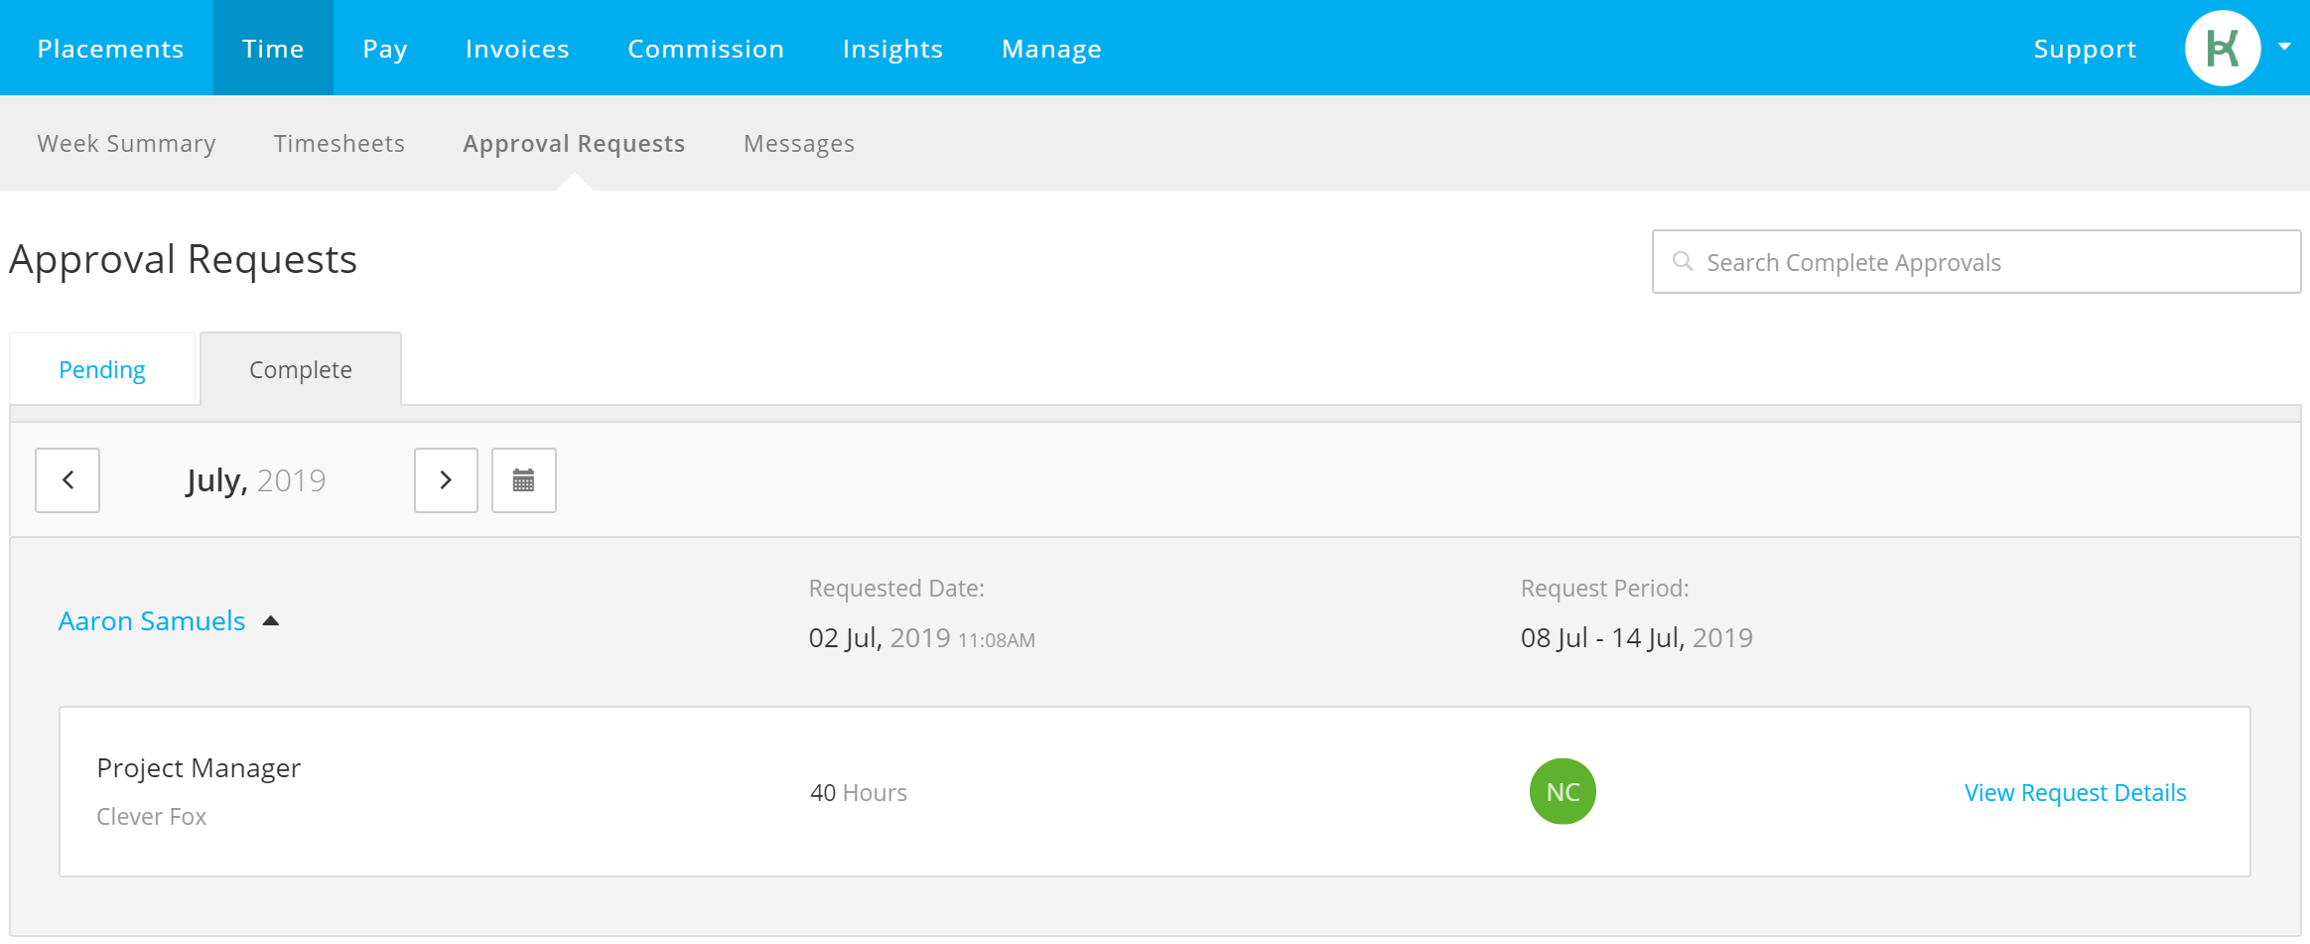Screen dimensions: 2310x944
Task: Focus the Search Complete Approvals field
Action: [x=1976, y=262]
